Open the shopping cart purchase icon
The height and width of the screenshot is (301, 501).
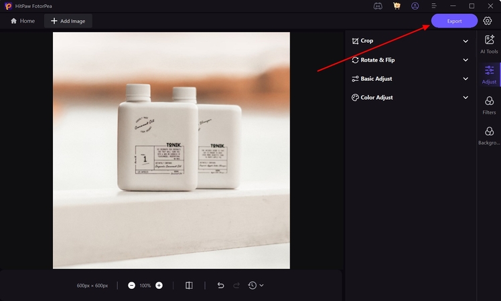click(x=397, y=6)
